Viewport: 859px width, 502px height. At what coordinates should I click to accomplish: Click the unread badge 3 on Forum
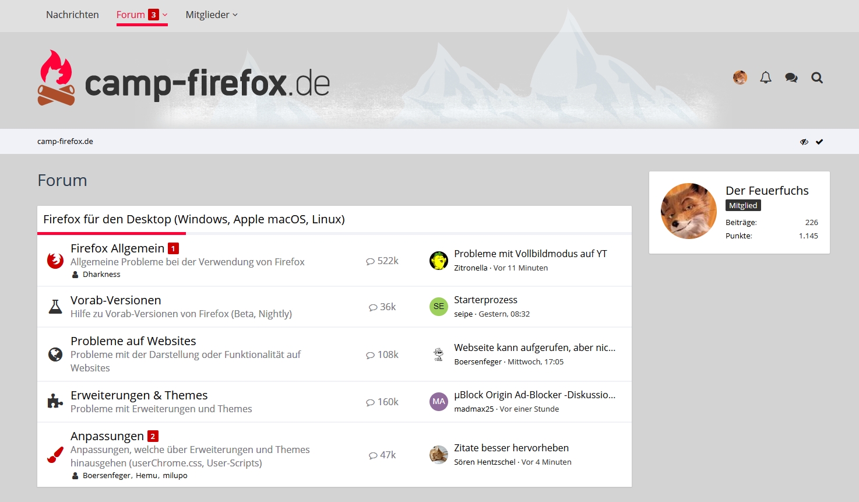[x=153, y=15]
